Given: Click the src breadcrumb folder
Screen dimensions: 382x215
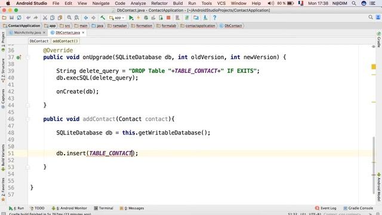Looking at the screenshot, I should point(65,26).
